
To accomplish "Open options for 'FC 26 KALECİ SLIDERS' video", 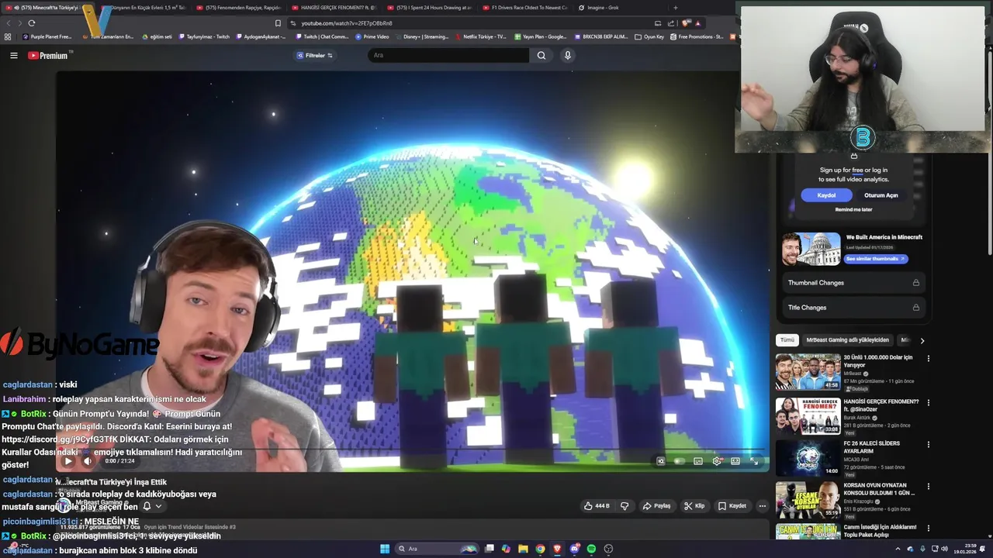I will point(928,444).
